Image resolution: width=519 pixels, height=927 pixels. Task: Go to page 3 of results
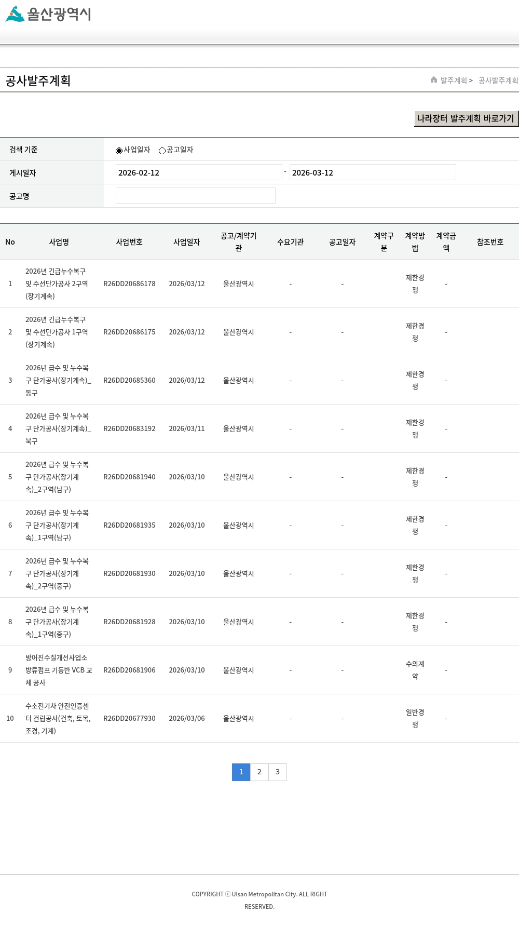pyautogui.click(x=278, y=772)
